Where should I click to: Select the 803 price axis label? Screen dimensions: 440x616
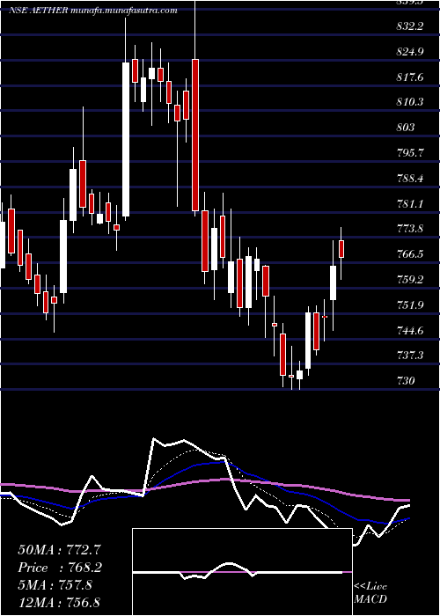(406, 128)
